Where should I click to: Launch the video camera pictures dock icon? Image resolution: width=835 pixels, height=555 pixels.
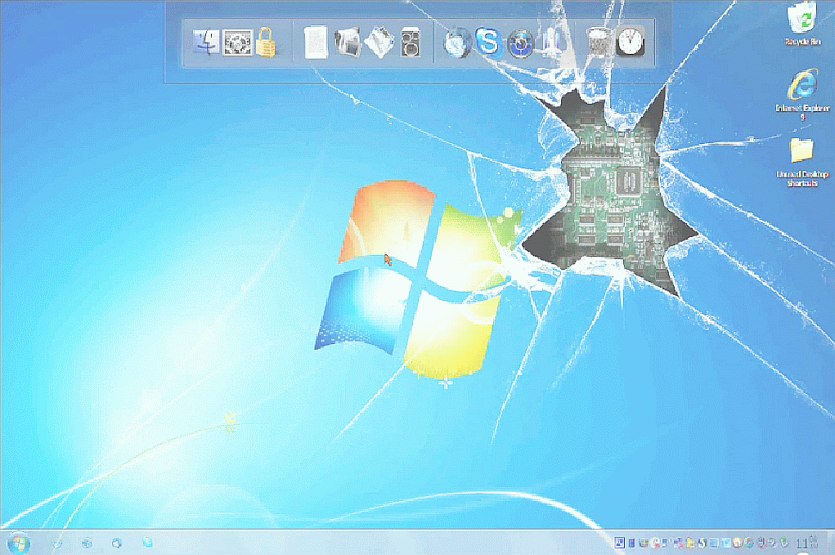point(348,42)
